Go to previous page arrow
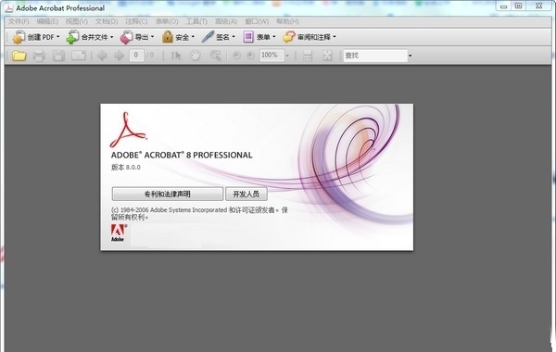Screen dimensions: 556x352 [x=102, y=56]
